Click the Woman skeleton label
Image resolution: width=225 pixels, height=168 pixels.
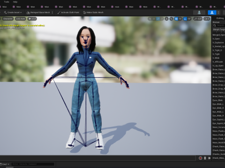pyautogui.click(x=216, y=22)
